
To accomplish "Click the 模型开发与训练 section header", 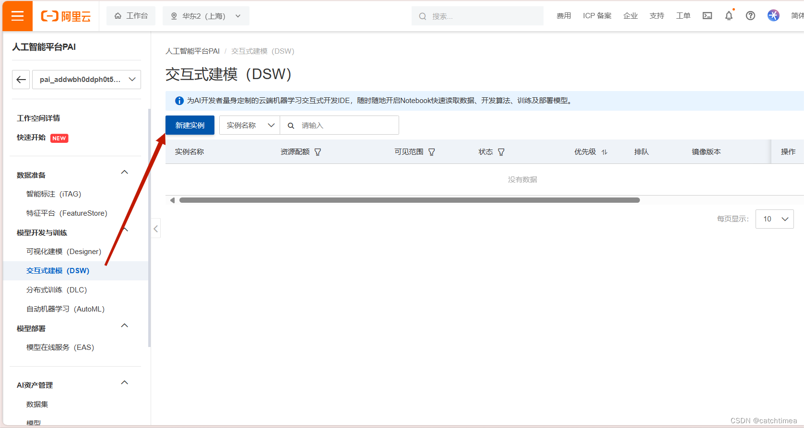I will (x=42, y=232).
